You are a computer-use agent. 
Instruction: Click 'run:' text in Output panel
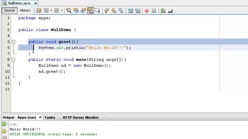tap(14, 124)
